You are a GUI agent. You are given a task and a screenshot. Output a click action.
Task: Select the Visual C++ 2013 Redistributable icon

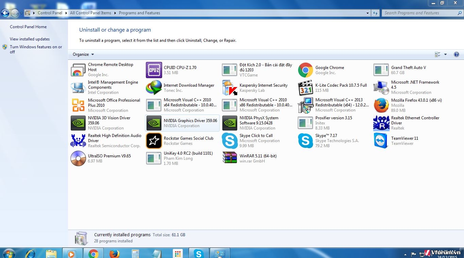click(305, 105)
